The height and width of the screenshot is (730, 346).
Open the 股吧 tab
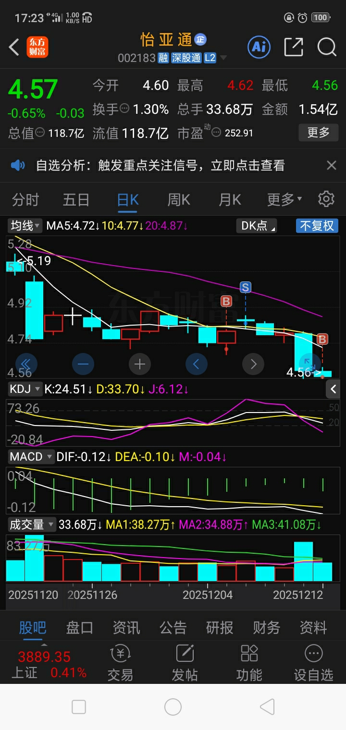33,627
